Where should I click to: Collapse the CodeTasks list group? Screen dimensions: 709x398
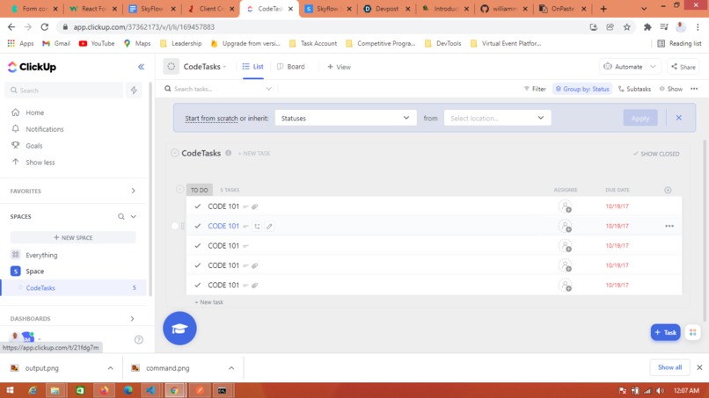[174, 153]
